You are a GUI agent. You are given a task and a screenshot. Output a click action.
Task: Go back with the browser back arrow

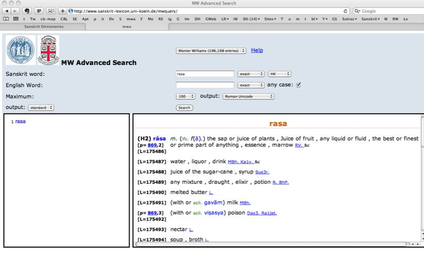pos(6,11)
